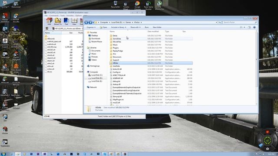Select Local Disk (C:) in navigation pane
Viewport: 278px width, 156px height.
pyautogui.click(x=96, y=75)
